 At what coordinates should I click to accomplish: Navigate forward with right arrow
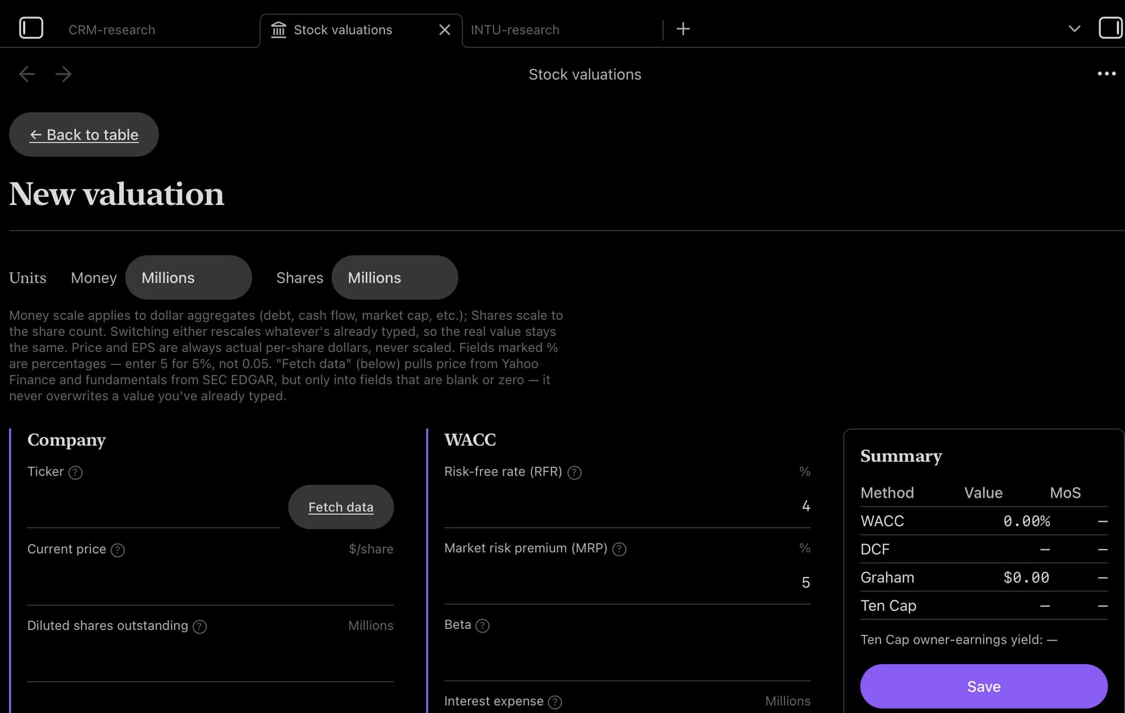(63, 74)
